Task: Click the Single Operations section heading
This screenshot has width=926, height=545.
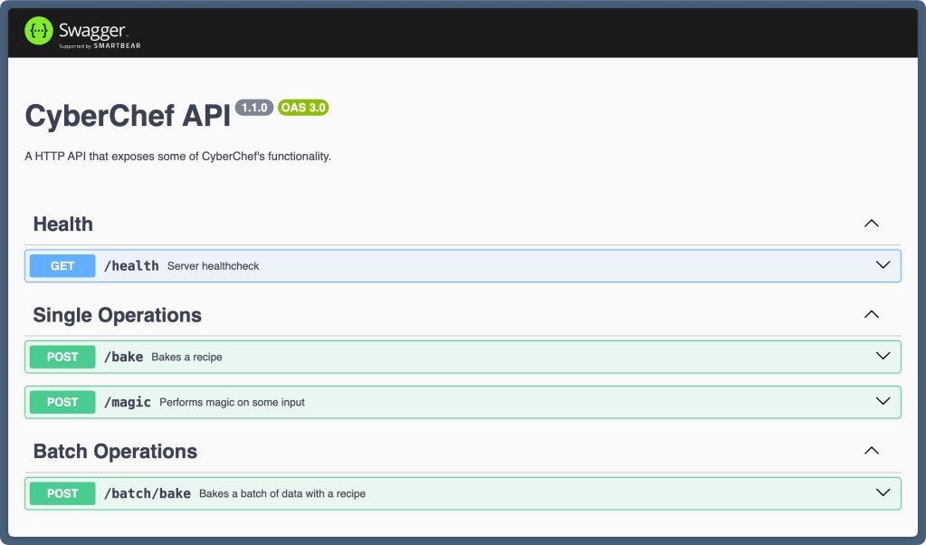Action: point(117,315)
